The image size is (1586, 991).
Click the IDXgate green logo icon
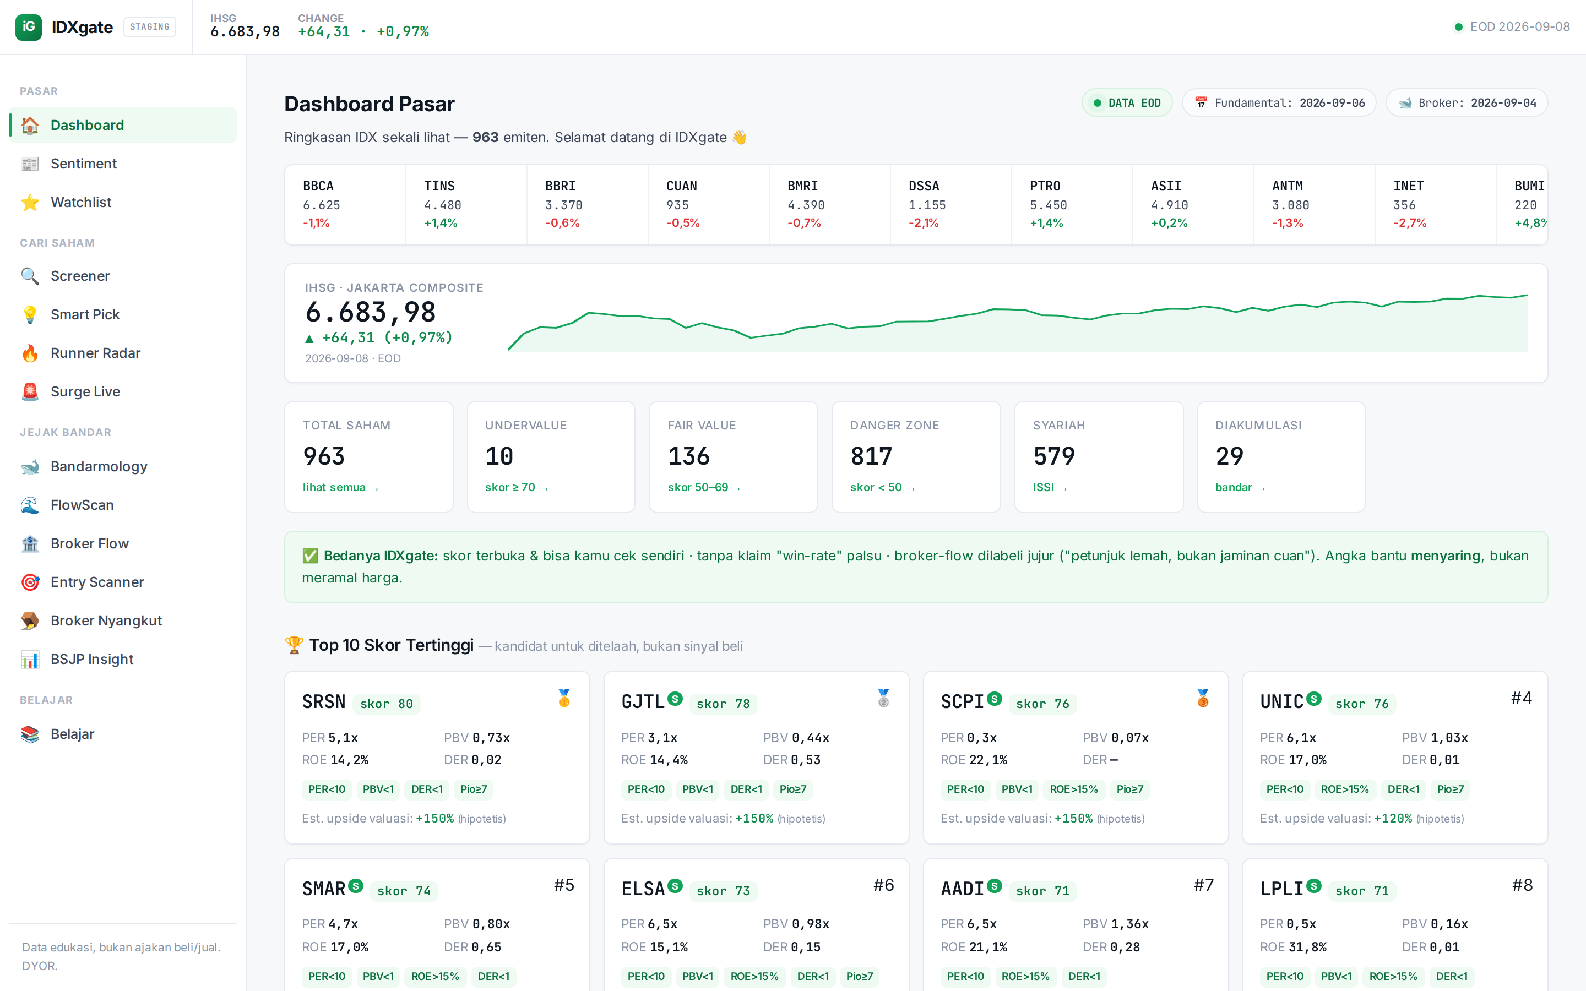click(x=28, y=27)
